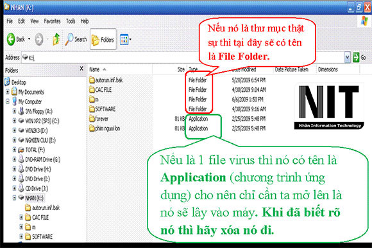Click the 3½ Floppy (A:) drive icon
The height and width of the screenshot is (248, 372).
pos(21,111)
